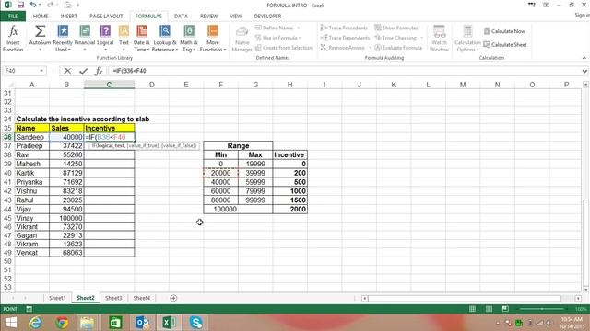Click Calculate Now
Viewport: 590px width, 331px height.
coord(504,31)
